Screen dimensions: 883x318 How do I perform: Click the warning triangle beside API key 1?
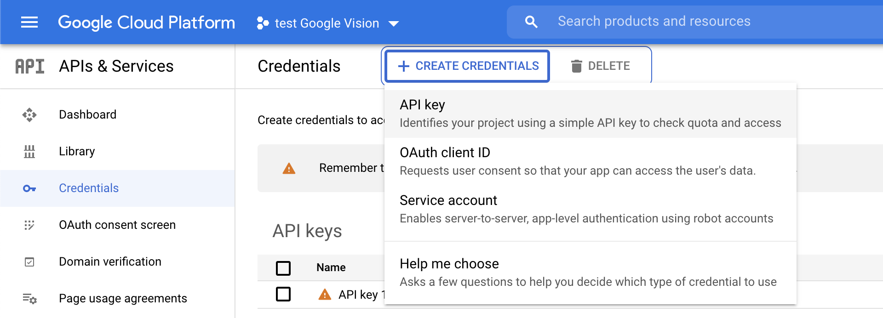point(325,295)
